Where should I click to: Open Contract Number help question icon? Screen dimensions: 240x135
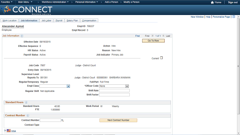[28, 115]
